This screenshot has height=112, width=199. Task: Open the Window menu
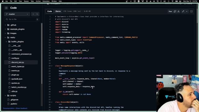(x=54, y=1)
